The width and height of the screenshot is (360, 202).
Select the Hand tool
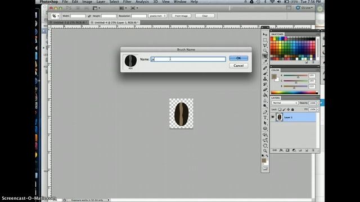(x=265, y=145)
